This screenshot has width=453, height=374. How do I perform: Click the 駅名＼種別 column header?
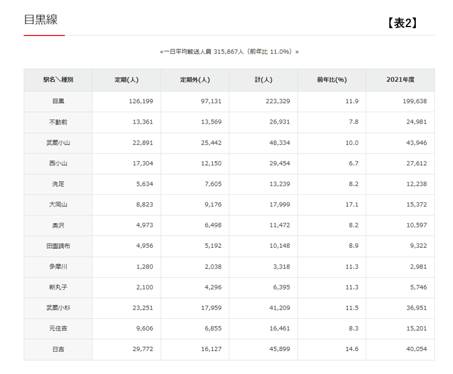[58, 80]
